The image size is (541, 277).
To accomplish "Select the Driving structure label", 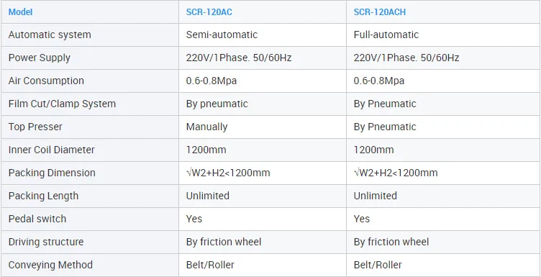I will [x=46, y=242].
